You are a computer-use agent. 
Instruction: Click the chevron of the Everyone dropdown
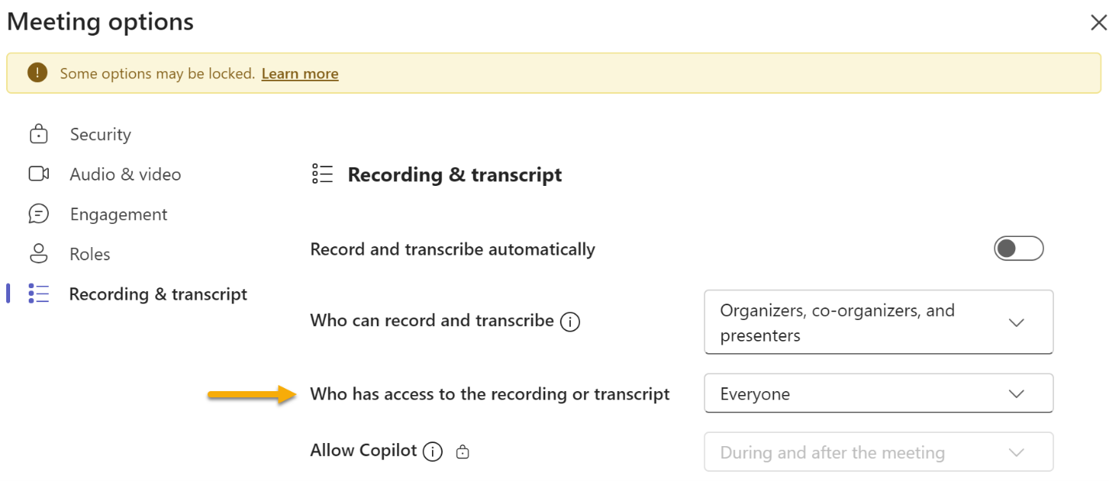tap(1016, 393)
